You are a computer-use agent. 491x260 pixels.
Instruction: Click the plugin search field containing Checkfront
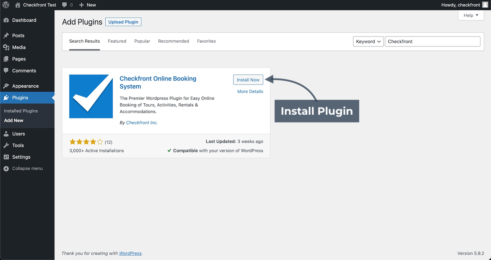click(433, 41)
